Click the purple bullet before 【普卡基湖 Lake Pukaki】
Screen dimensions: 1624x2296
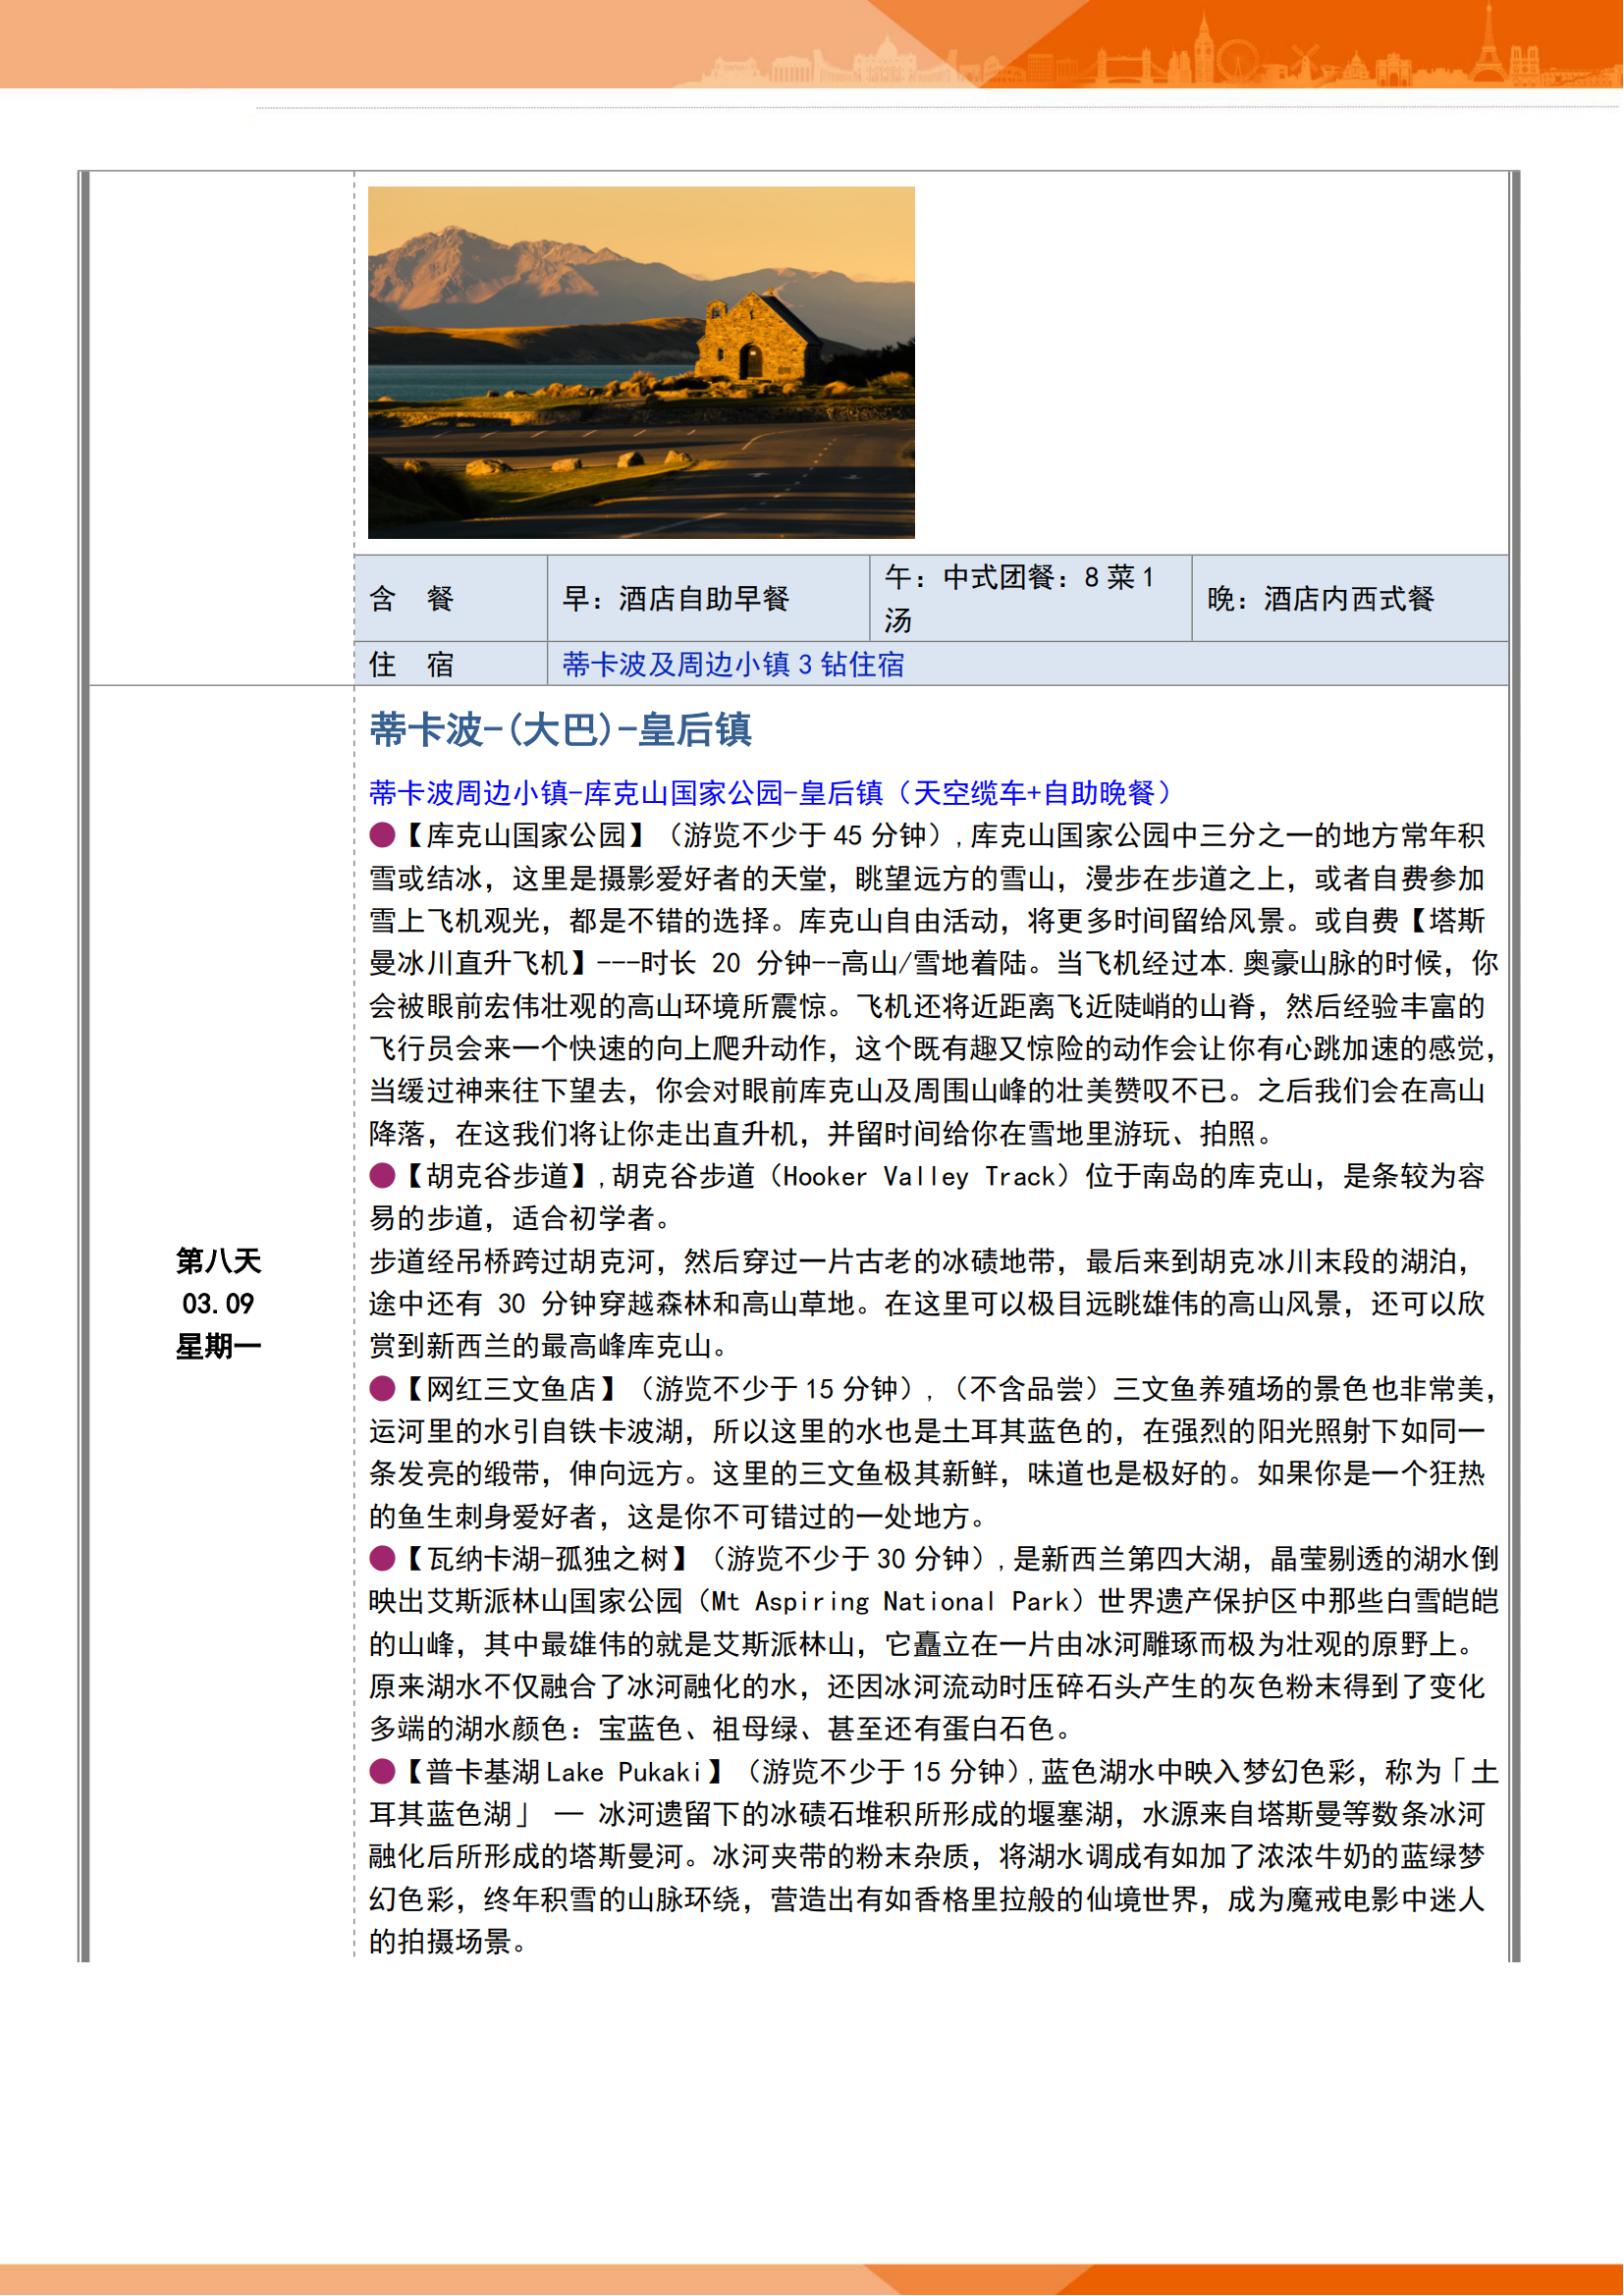382,1772
